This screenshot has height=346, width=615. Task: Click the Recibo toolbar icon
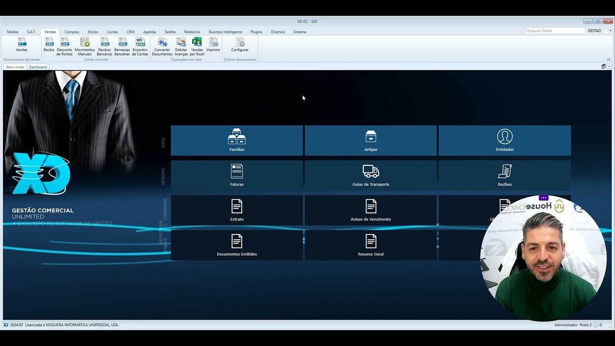point(49,45)
